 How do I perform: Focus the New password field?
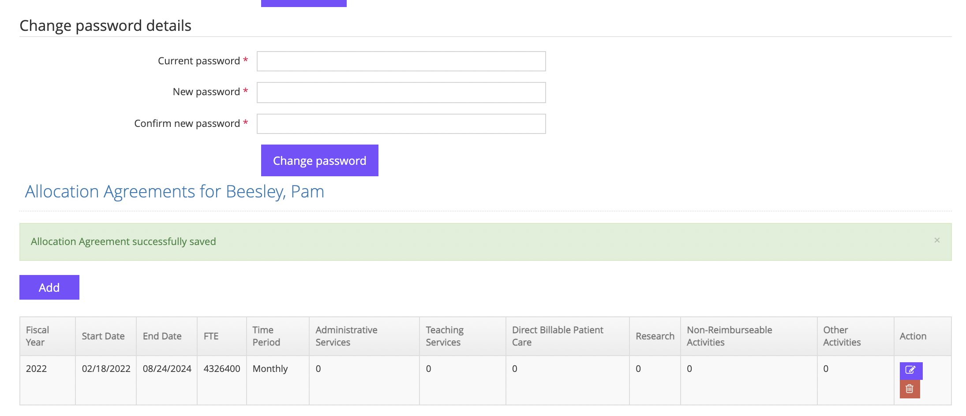click(401, 93)
